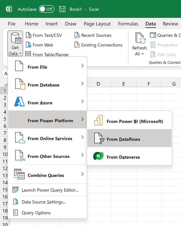
Task: Expand the From Database submenu chevron
Action: [x=82, y=84]
